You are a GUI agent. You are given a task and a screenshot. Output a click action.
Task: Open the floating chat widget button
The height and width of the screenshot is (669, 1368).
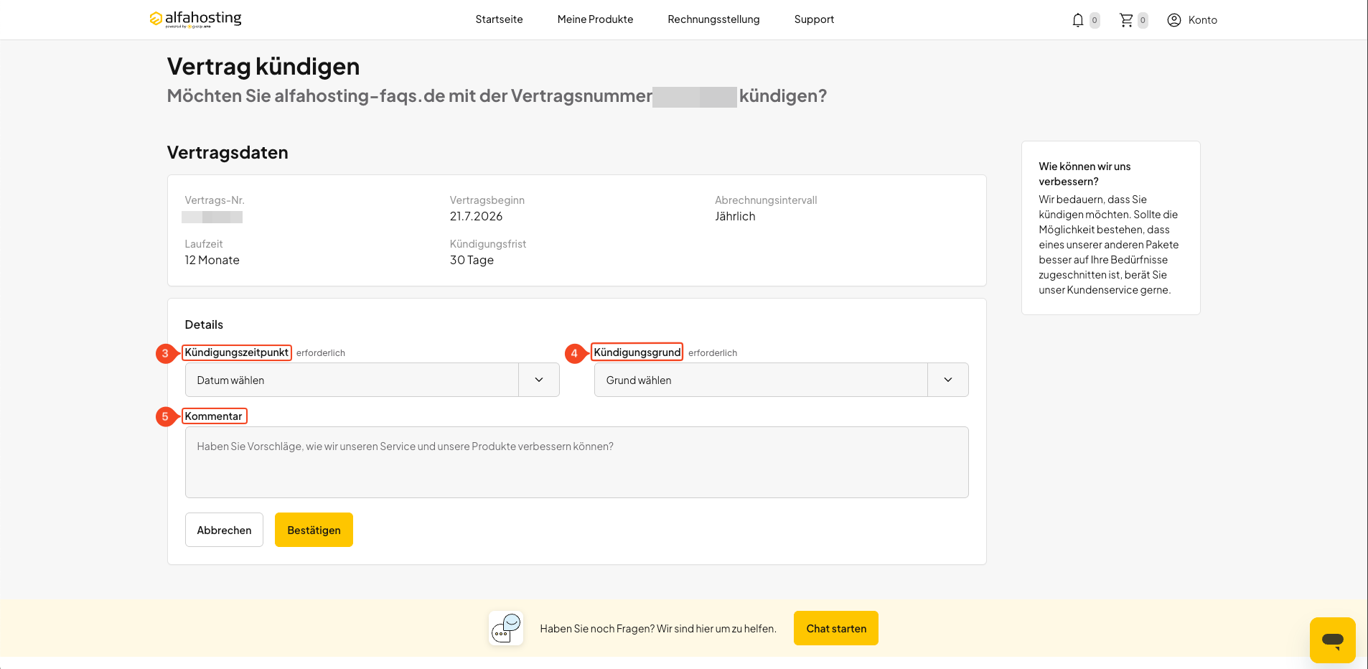(1332, 640)
